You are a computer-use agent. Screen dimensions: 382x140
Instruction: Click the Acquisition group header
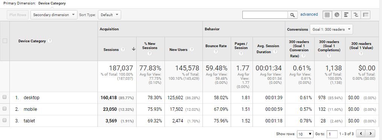pyautogui.click(x=109, y=29)
